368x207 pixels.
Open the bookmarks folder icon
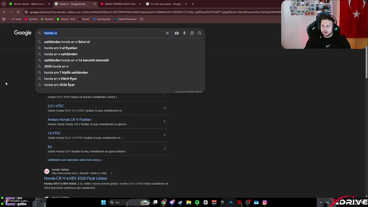point(142,19)
